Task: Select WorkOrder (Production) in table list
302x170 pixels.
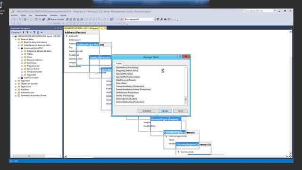Action: click(126, 99)
